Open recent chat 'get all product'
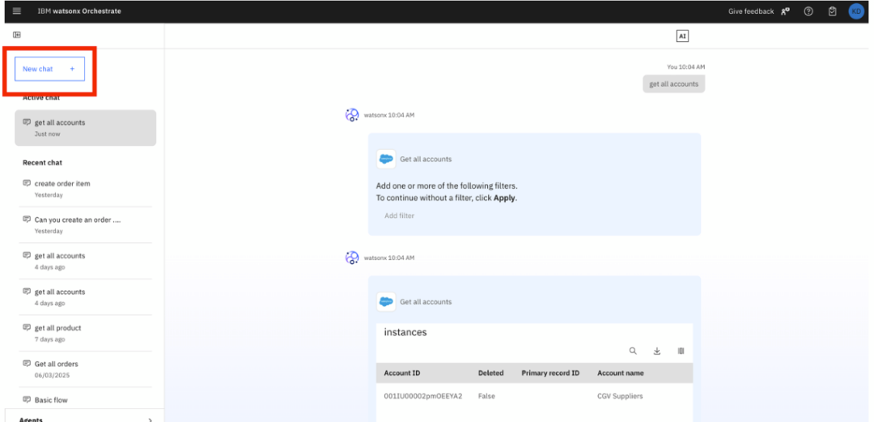 [85, 333]
